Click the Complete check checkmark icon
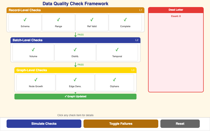The height and width of the screenshot is (131, 210). [x=125, y=20]
